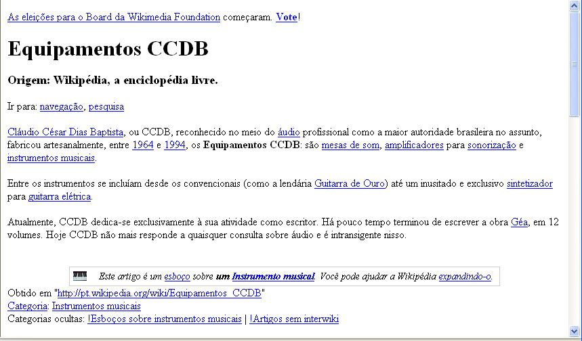582x341 pixels.
Task: Open 'mesas de som' link
Action: [x=350, y=145]
